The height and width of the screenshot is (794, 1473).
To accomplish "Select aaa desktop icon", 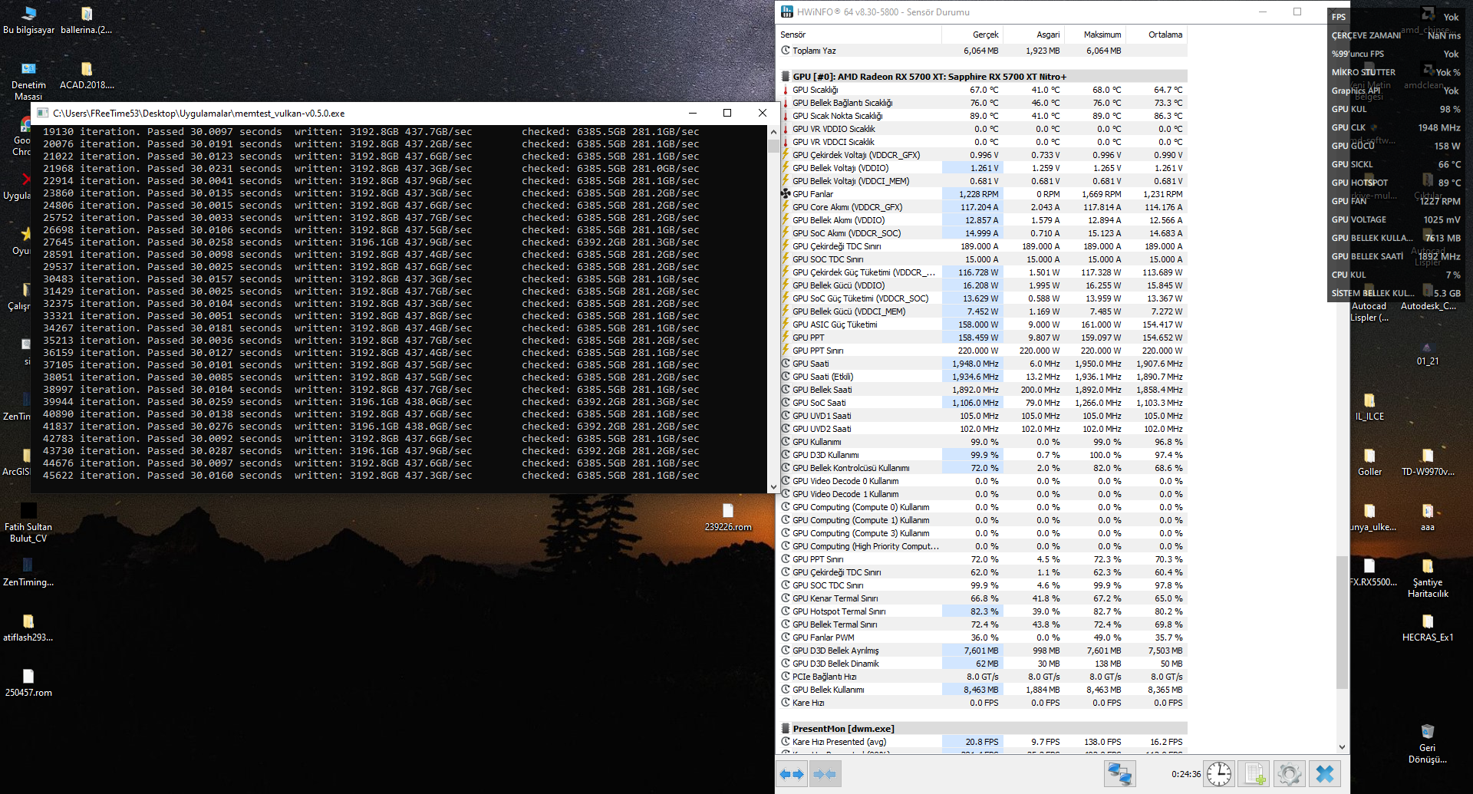I will tap(1428, 518).
